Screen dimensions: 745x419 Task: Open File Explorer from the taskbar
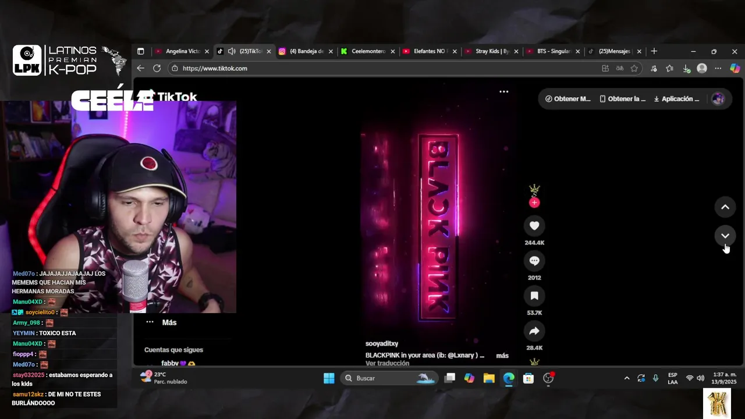(489, 378)
